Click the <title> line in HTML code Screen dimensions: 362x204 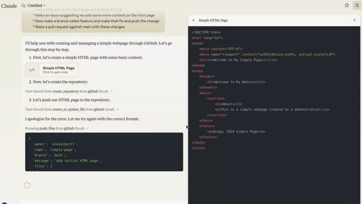(x=238, y=60)
